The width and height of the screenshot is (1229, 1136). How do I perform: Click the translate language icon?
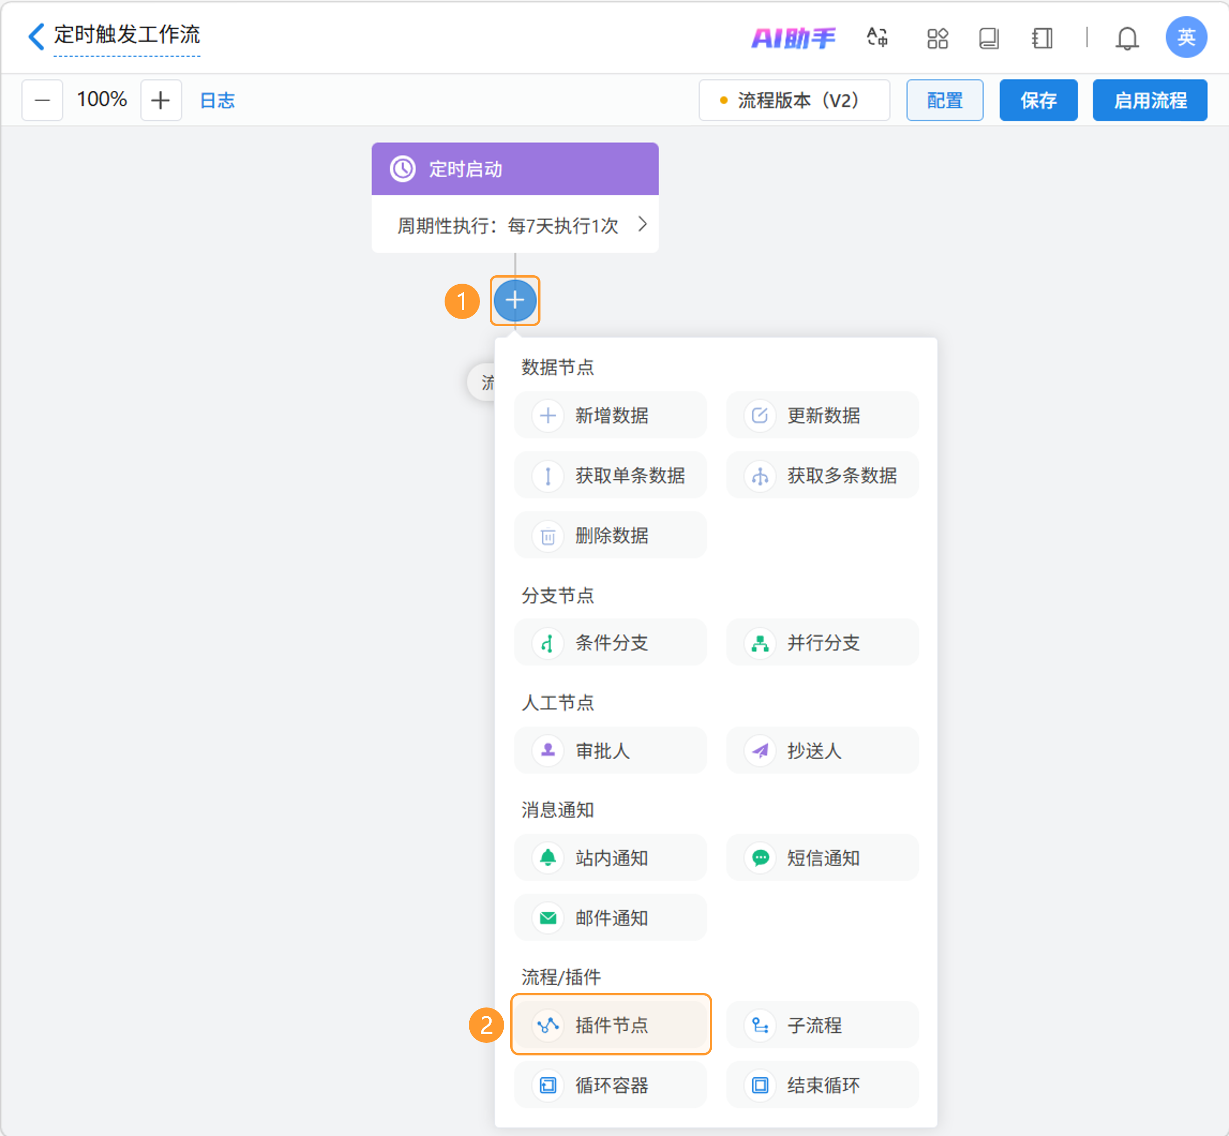(x=877, y=38)
